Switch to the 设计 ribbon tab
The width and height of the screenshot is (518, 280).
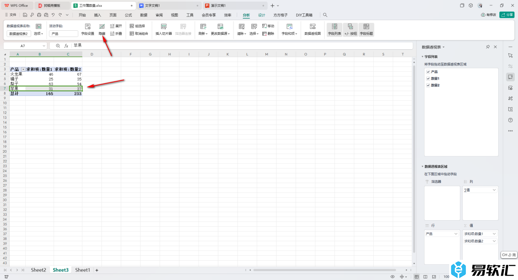[262, 15]
